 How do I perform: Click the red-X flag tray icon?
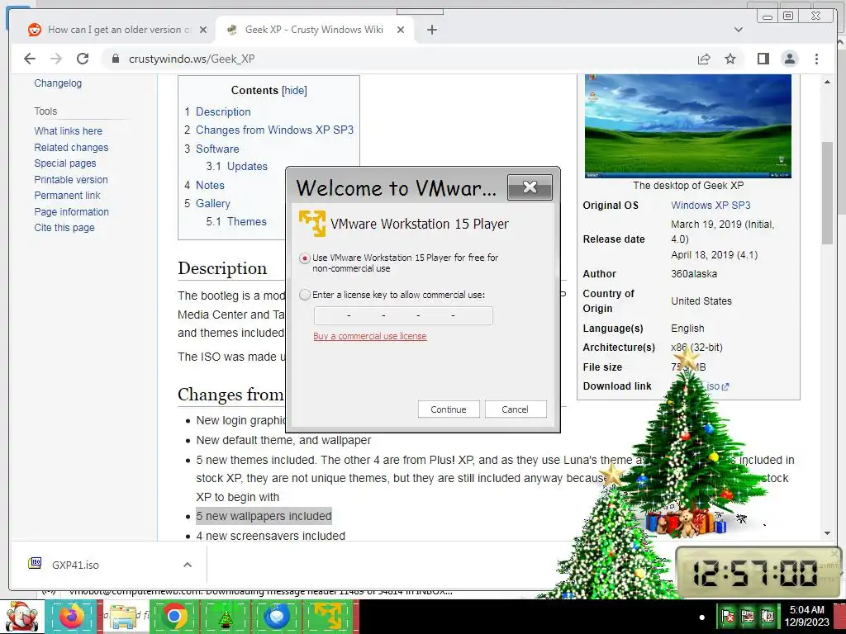coord(727,616)
